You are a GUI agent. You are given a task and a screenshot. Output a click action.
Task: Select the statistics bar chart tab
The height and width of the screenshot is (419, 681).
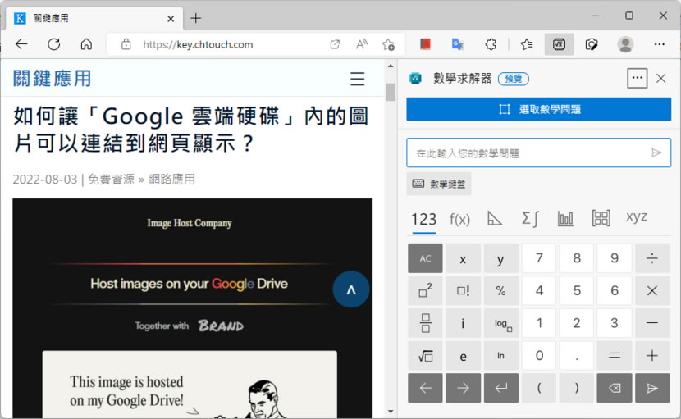click(565, 218)
